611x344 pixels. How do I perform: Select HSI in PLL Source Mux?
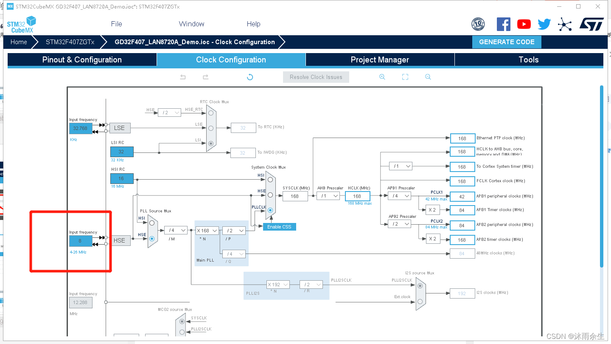pyautogui.click(x=152, y=223)
